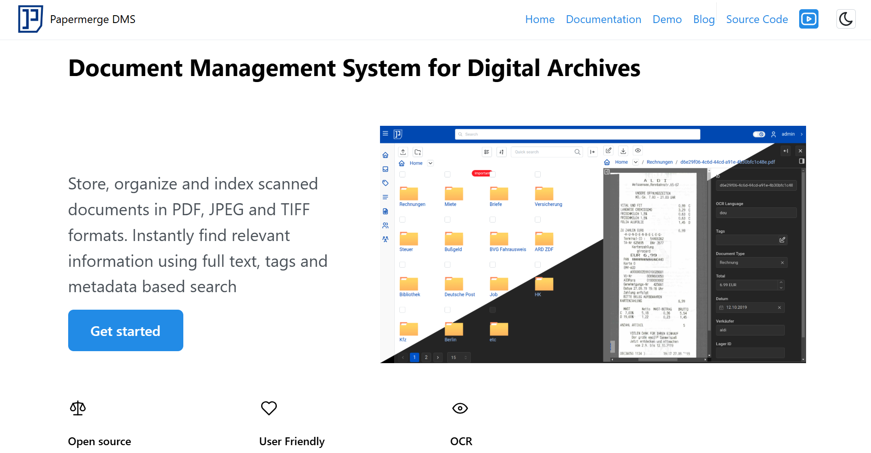Click the balance scale Open source icon
The height and width of the screenshot is (453, 871).
pos(78,408)
